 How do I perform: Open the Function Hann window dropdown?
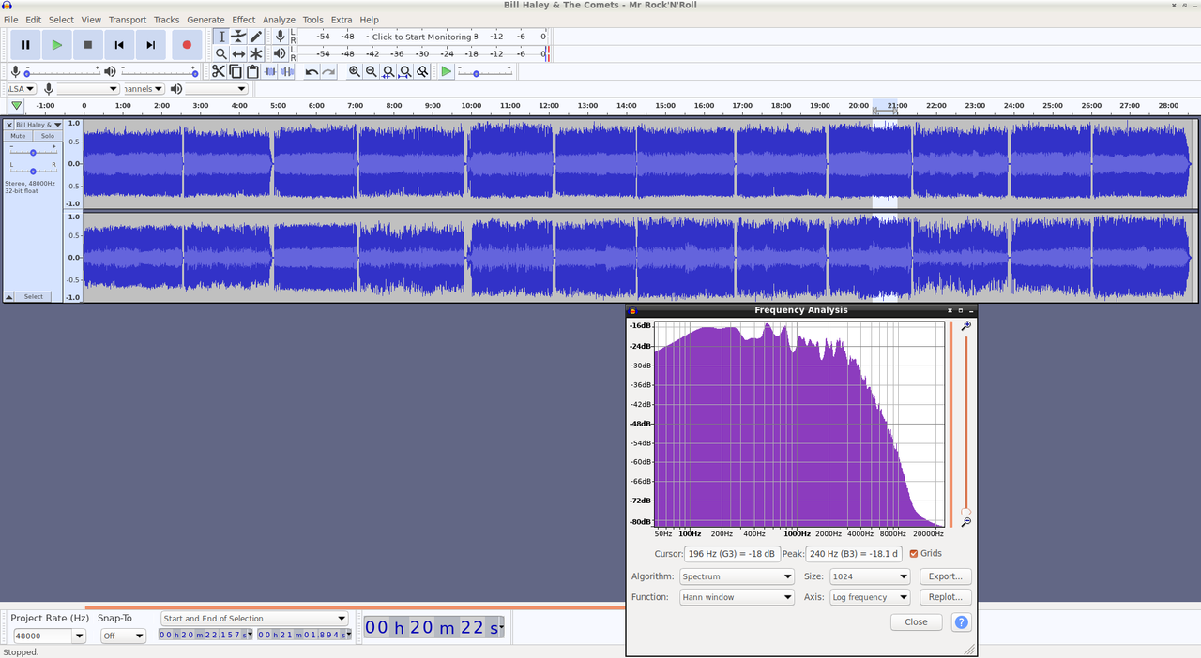pos(737,597)
